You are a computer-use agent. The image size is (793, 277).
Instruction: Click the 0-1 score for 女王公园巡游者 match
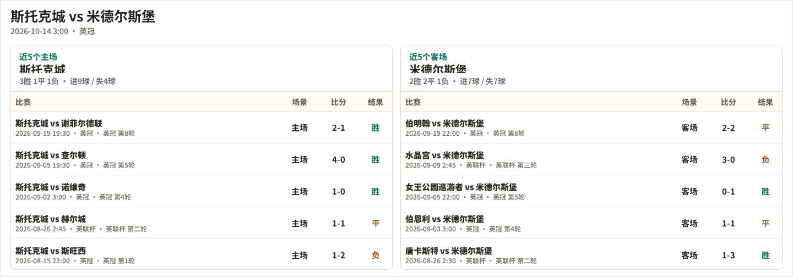click(729, 192)
